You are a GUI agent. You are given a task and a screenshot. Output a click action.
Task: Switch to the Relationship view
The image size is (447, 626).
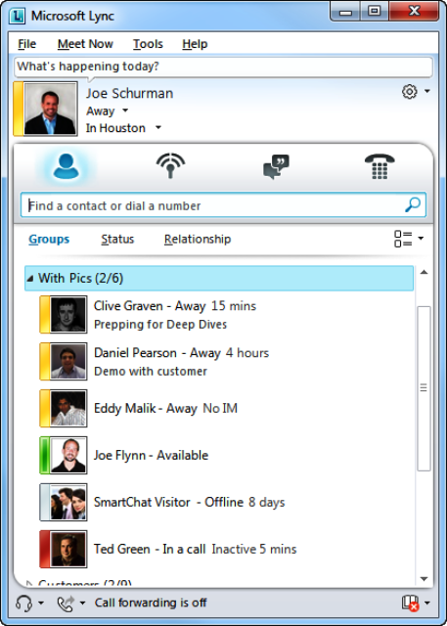pos(198,239)
